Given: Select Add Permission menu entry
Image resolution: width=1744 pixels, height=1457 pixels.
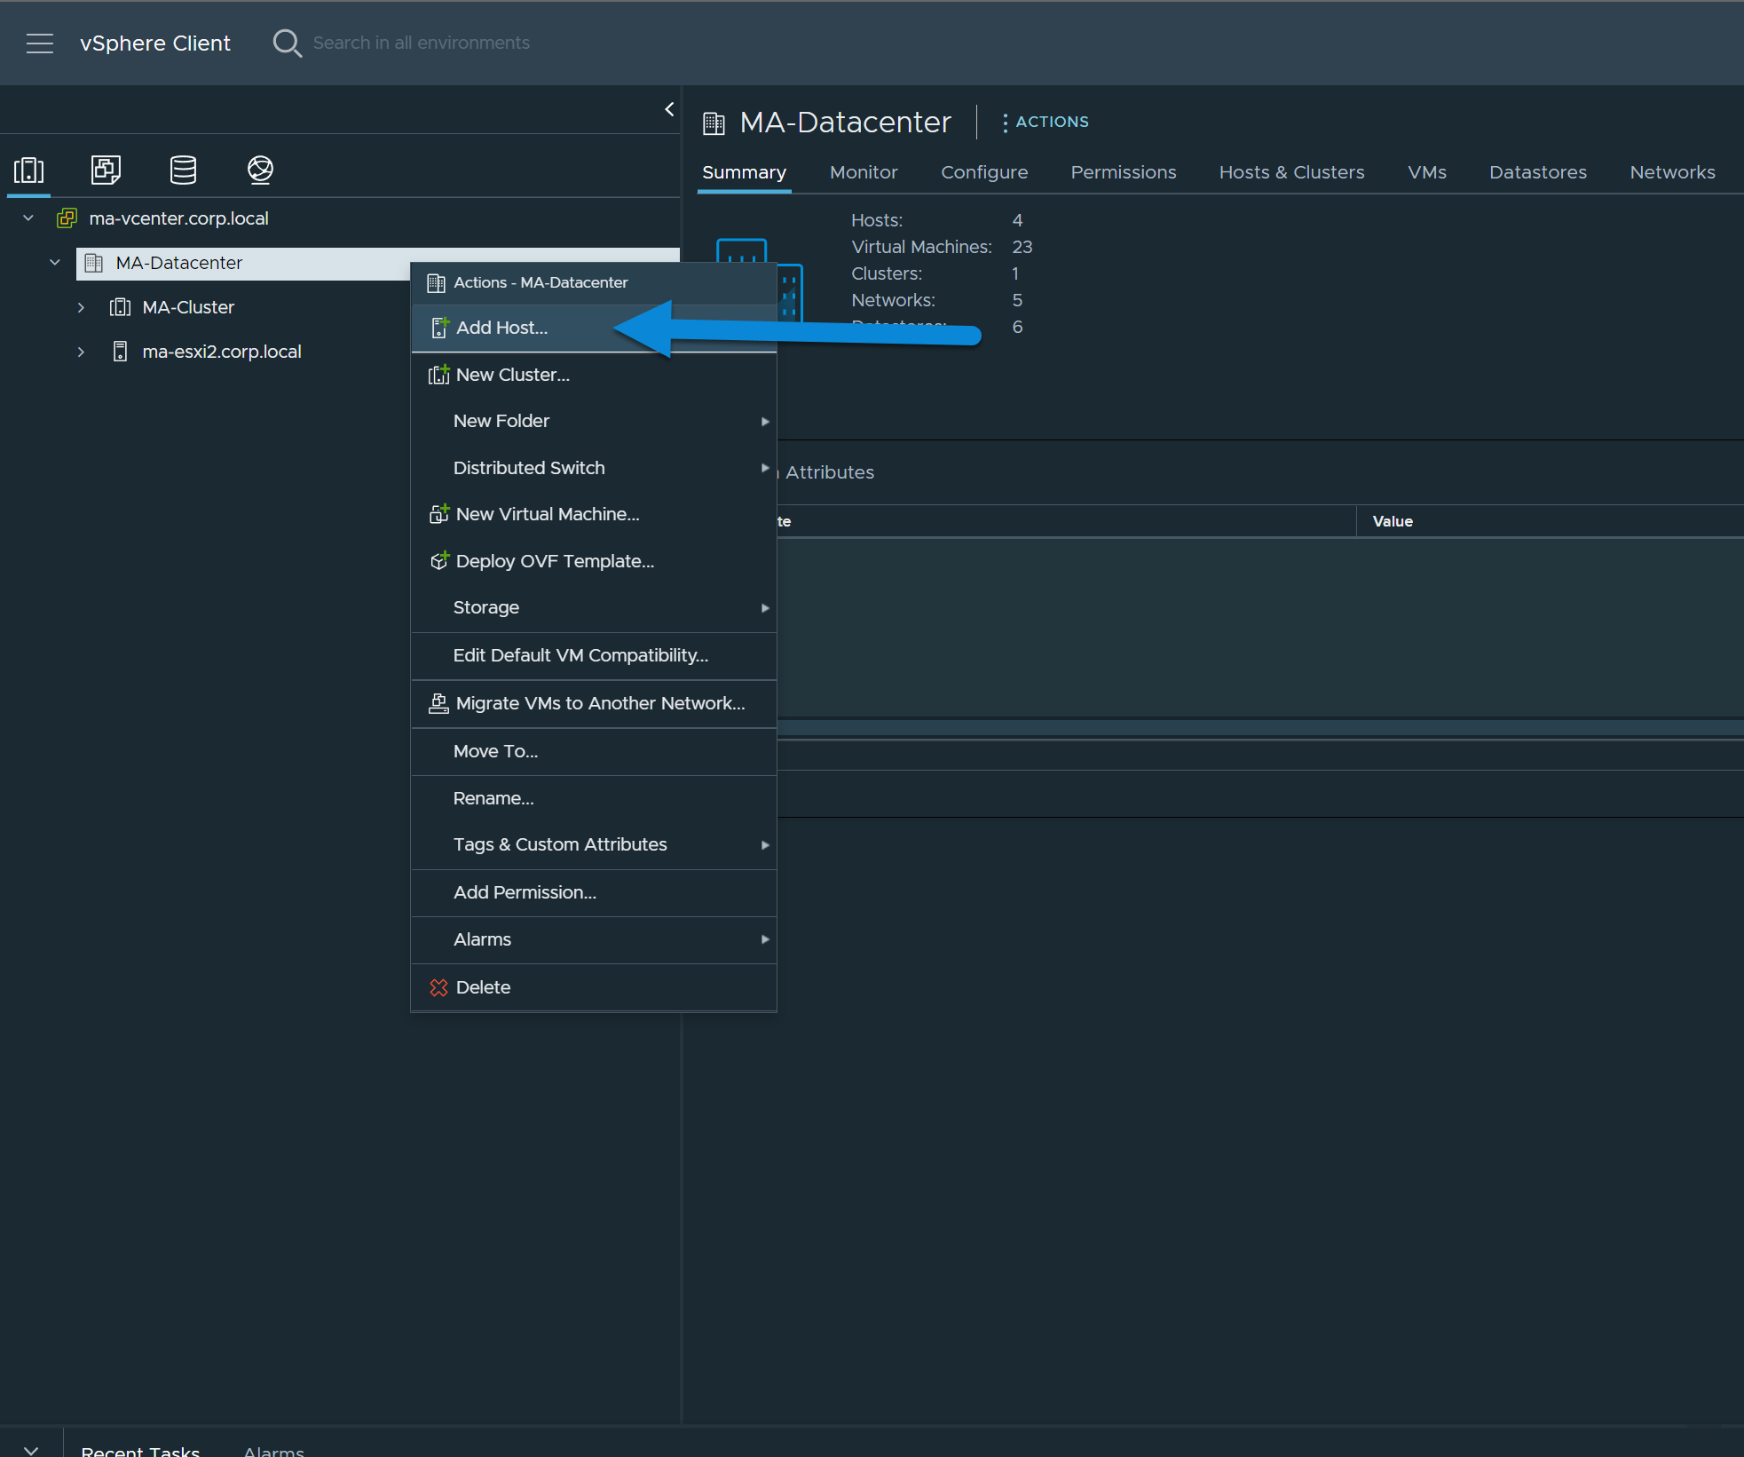Looking at the screenshot, I should [594, 892].
